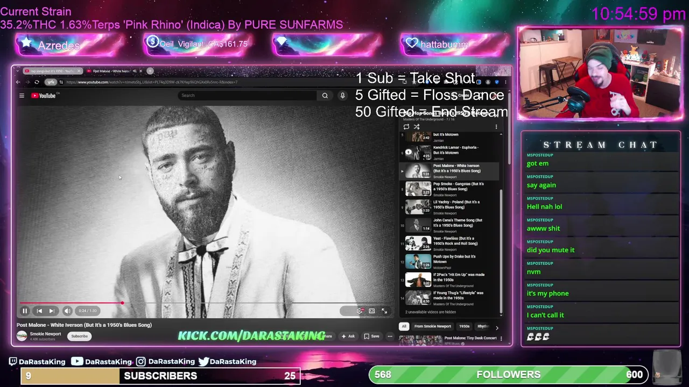Open more actions ellipsis below the video
Screen dimensions: 689x387
tap(390, 336)
